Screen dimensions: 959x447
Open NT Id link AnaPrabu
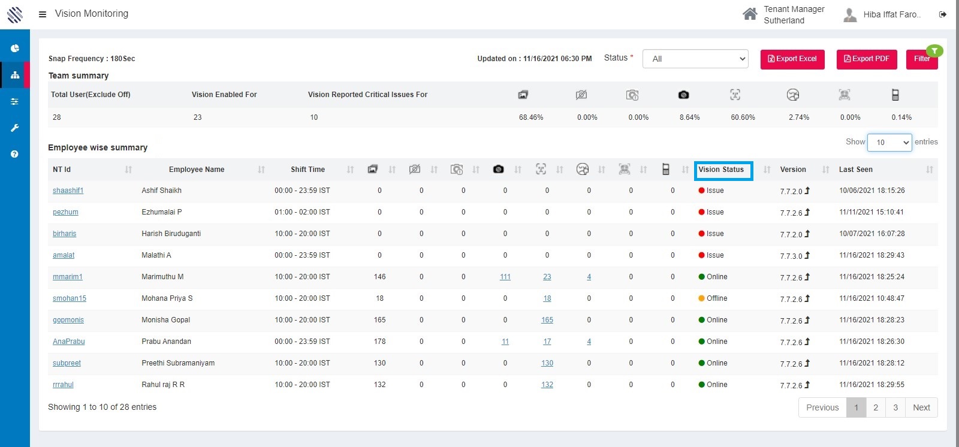(68, 342)
